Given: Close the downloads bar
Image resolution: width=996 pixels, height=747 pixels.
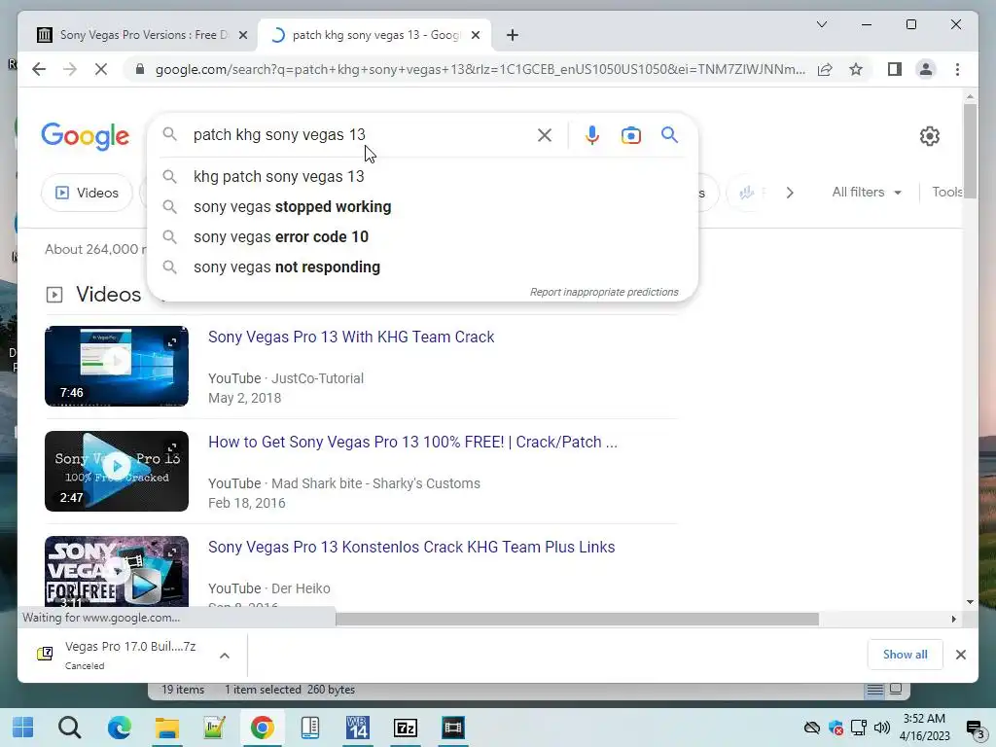Looking at the screenshot, I should (x=960, y=655).
